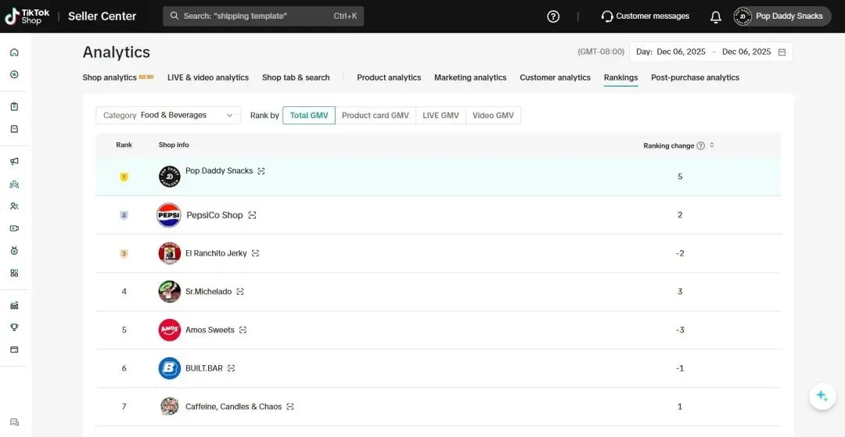The width and height of the screenshot is (845, 437).
Task: Click the gold rank 1 badge
Action: click(124, 177)
